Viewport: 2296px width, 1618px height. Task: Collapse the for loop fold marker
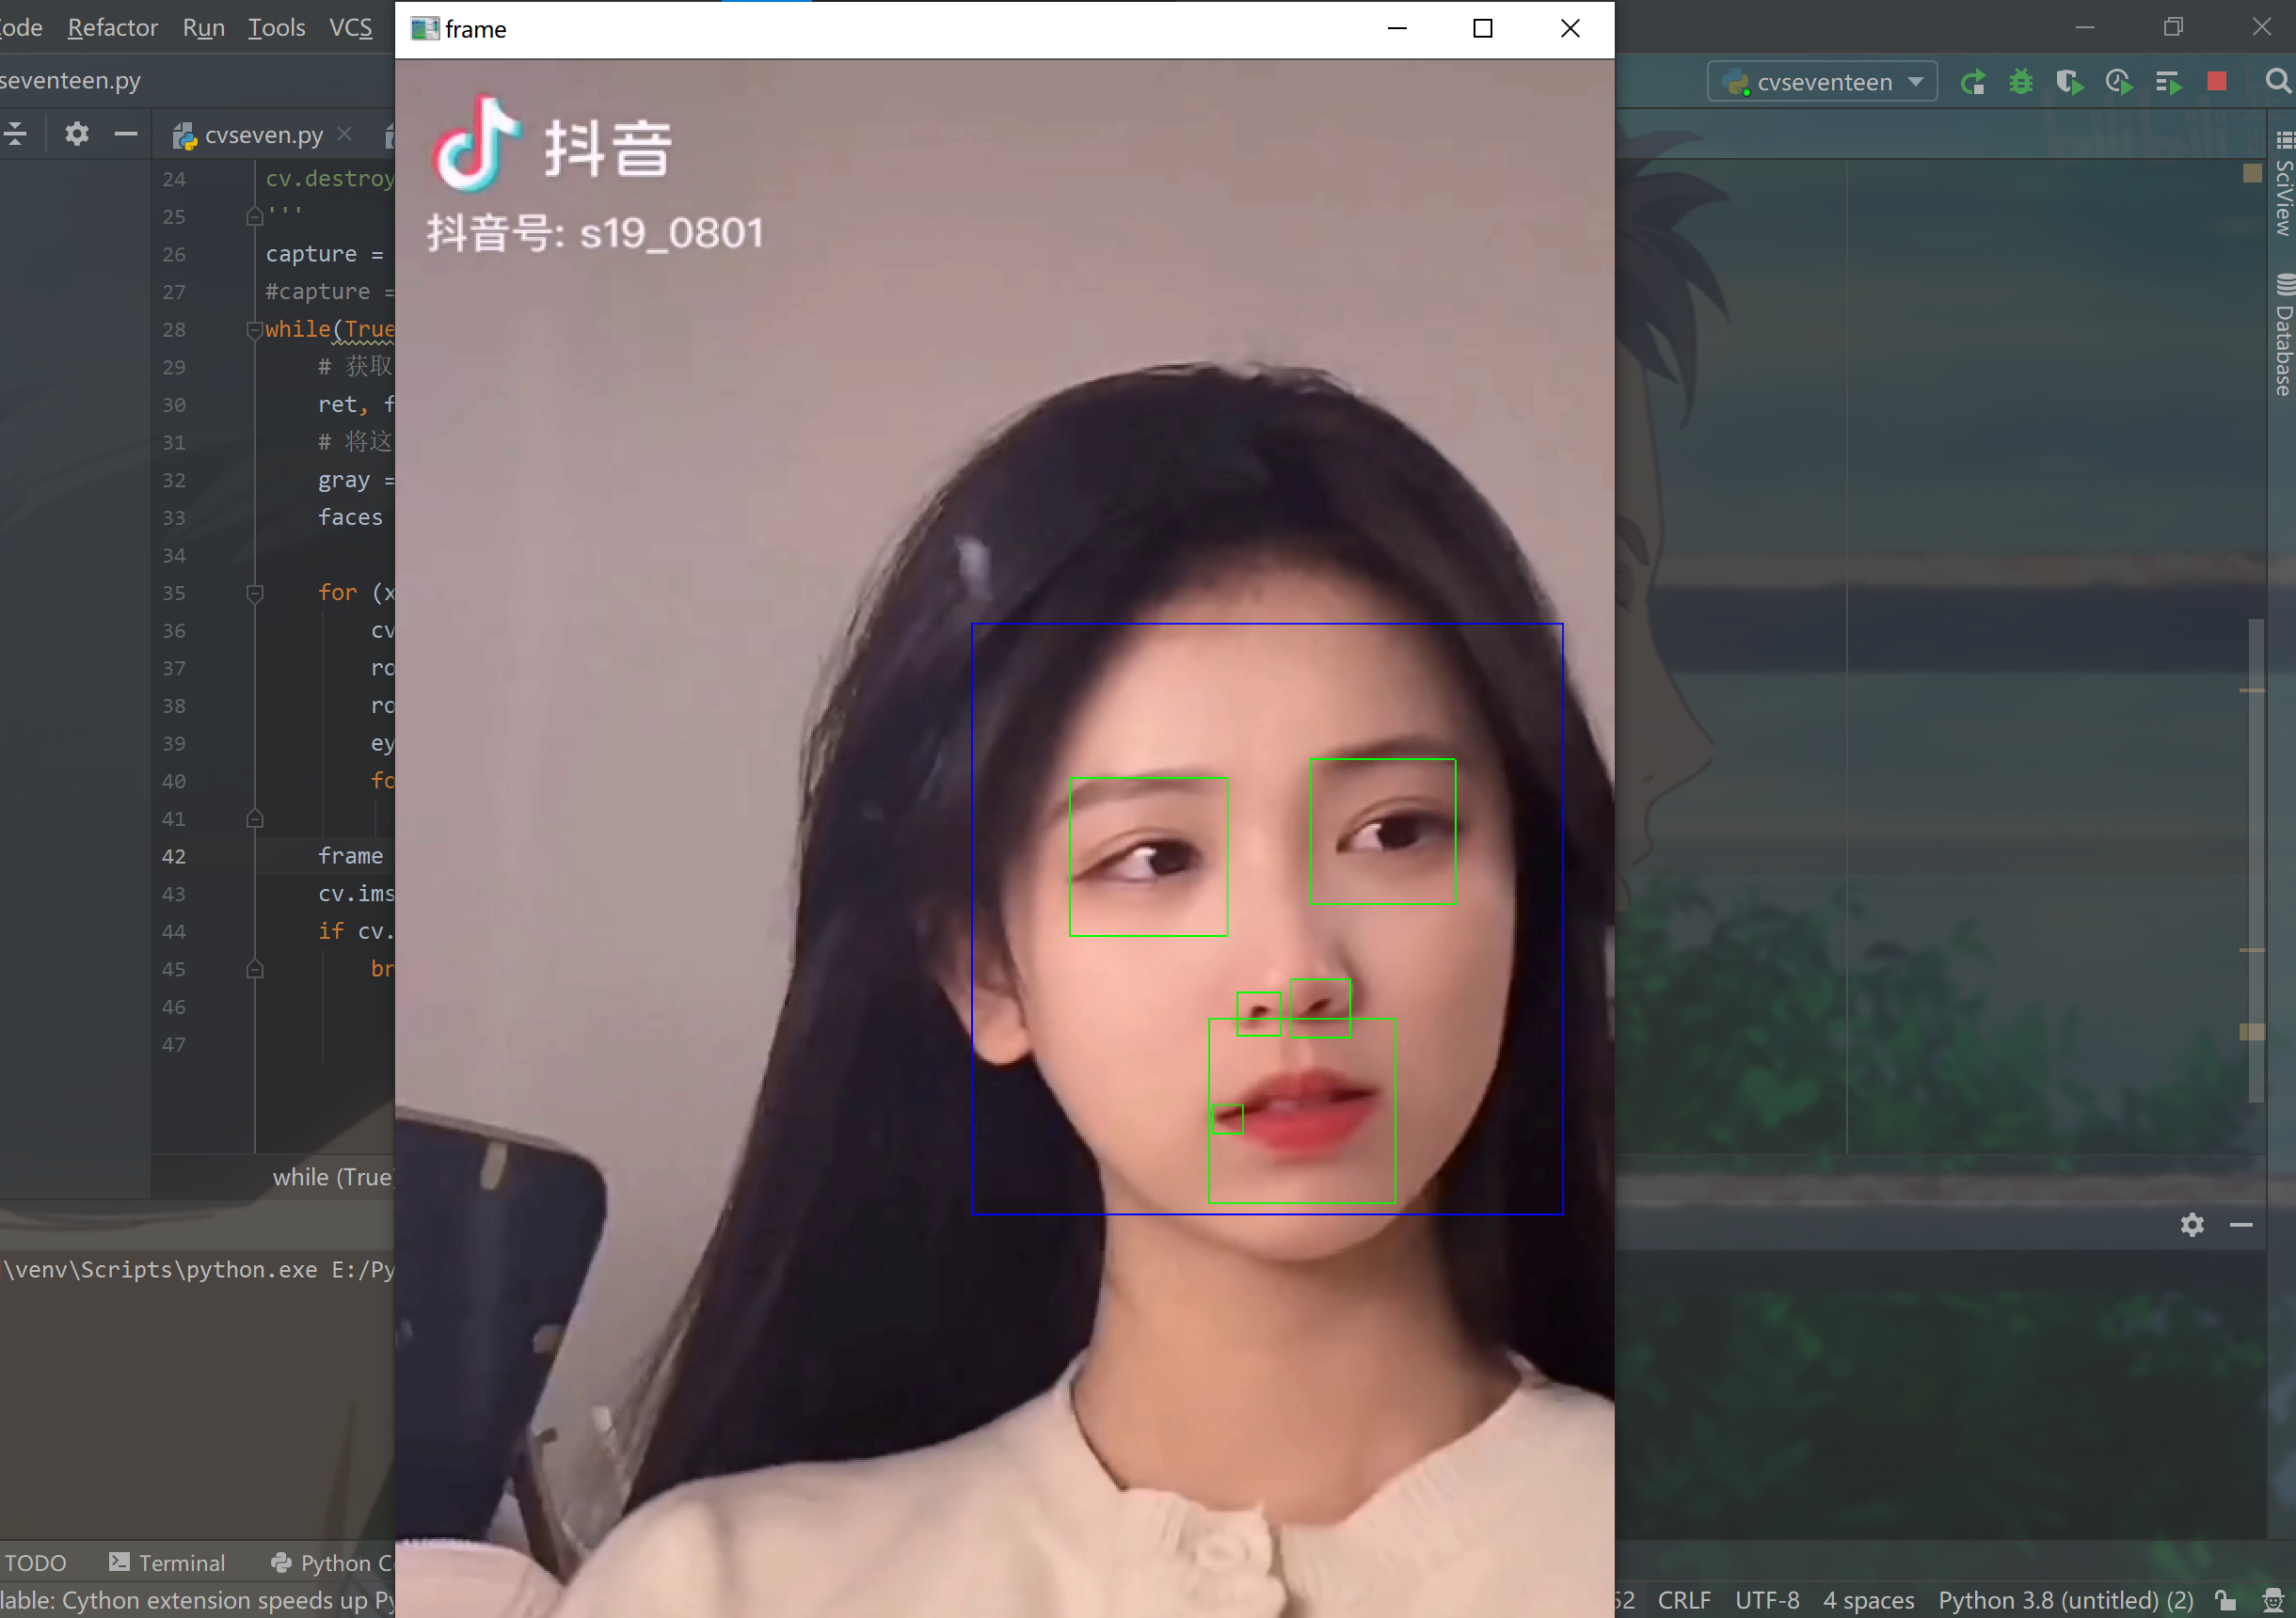[x=254, y=594]
